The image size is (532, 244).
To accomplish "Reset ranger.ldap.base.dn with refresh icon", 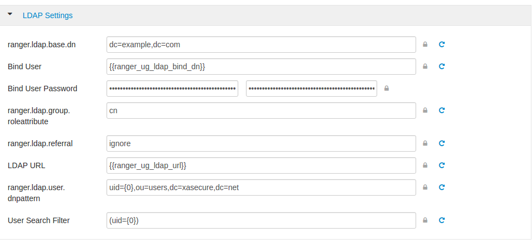I will coord(441,45).
